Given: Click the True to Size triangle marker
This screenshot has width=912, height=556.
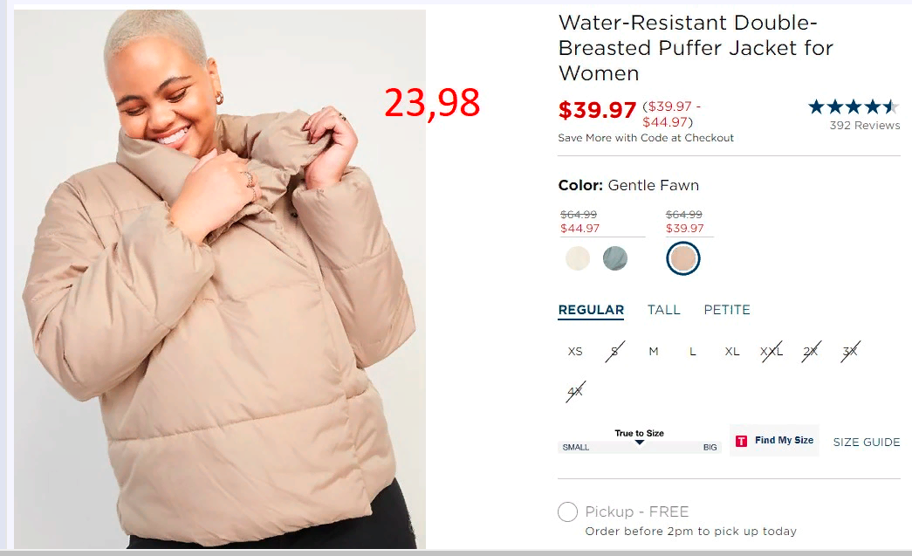Looking at the screenshot, I should (x=639, y=443).
